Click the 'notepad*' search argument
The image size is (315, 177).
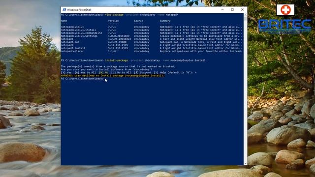172,15
